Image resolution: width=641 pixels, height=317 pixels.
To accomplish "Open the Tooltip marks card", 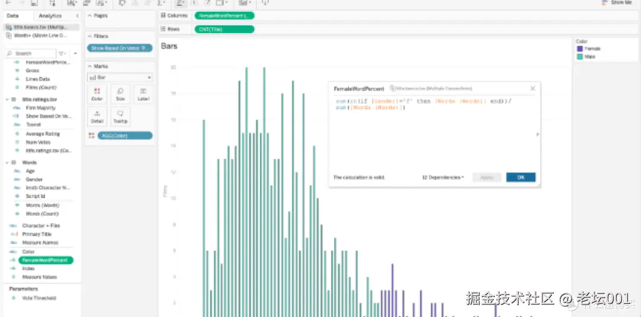I will [x=120, y=116].
